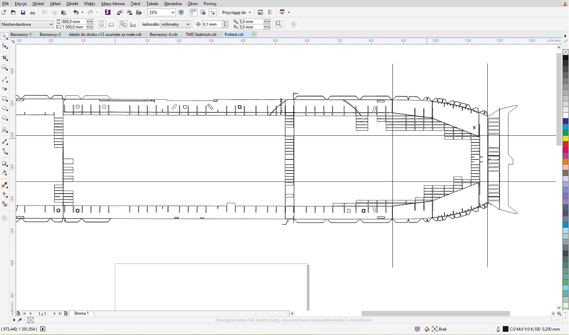Select the Crop tool in the toolbox

5,58
